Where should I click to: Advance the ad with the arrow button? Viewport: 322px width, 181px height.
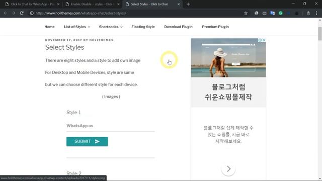point(228,169)
